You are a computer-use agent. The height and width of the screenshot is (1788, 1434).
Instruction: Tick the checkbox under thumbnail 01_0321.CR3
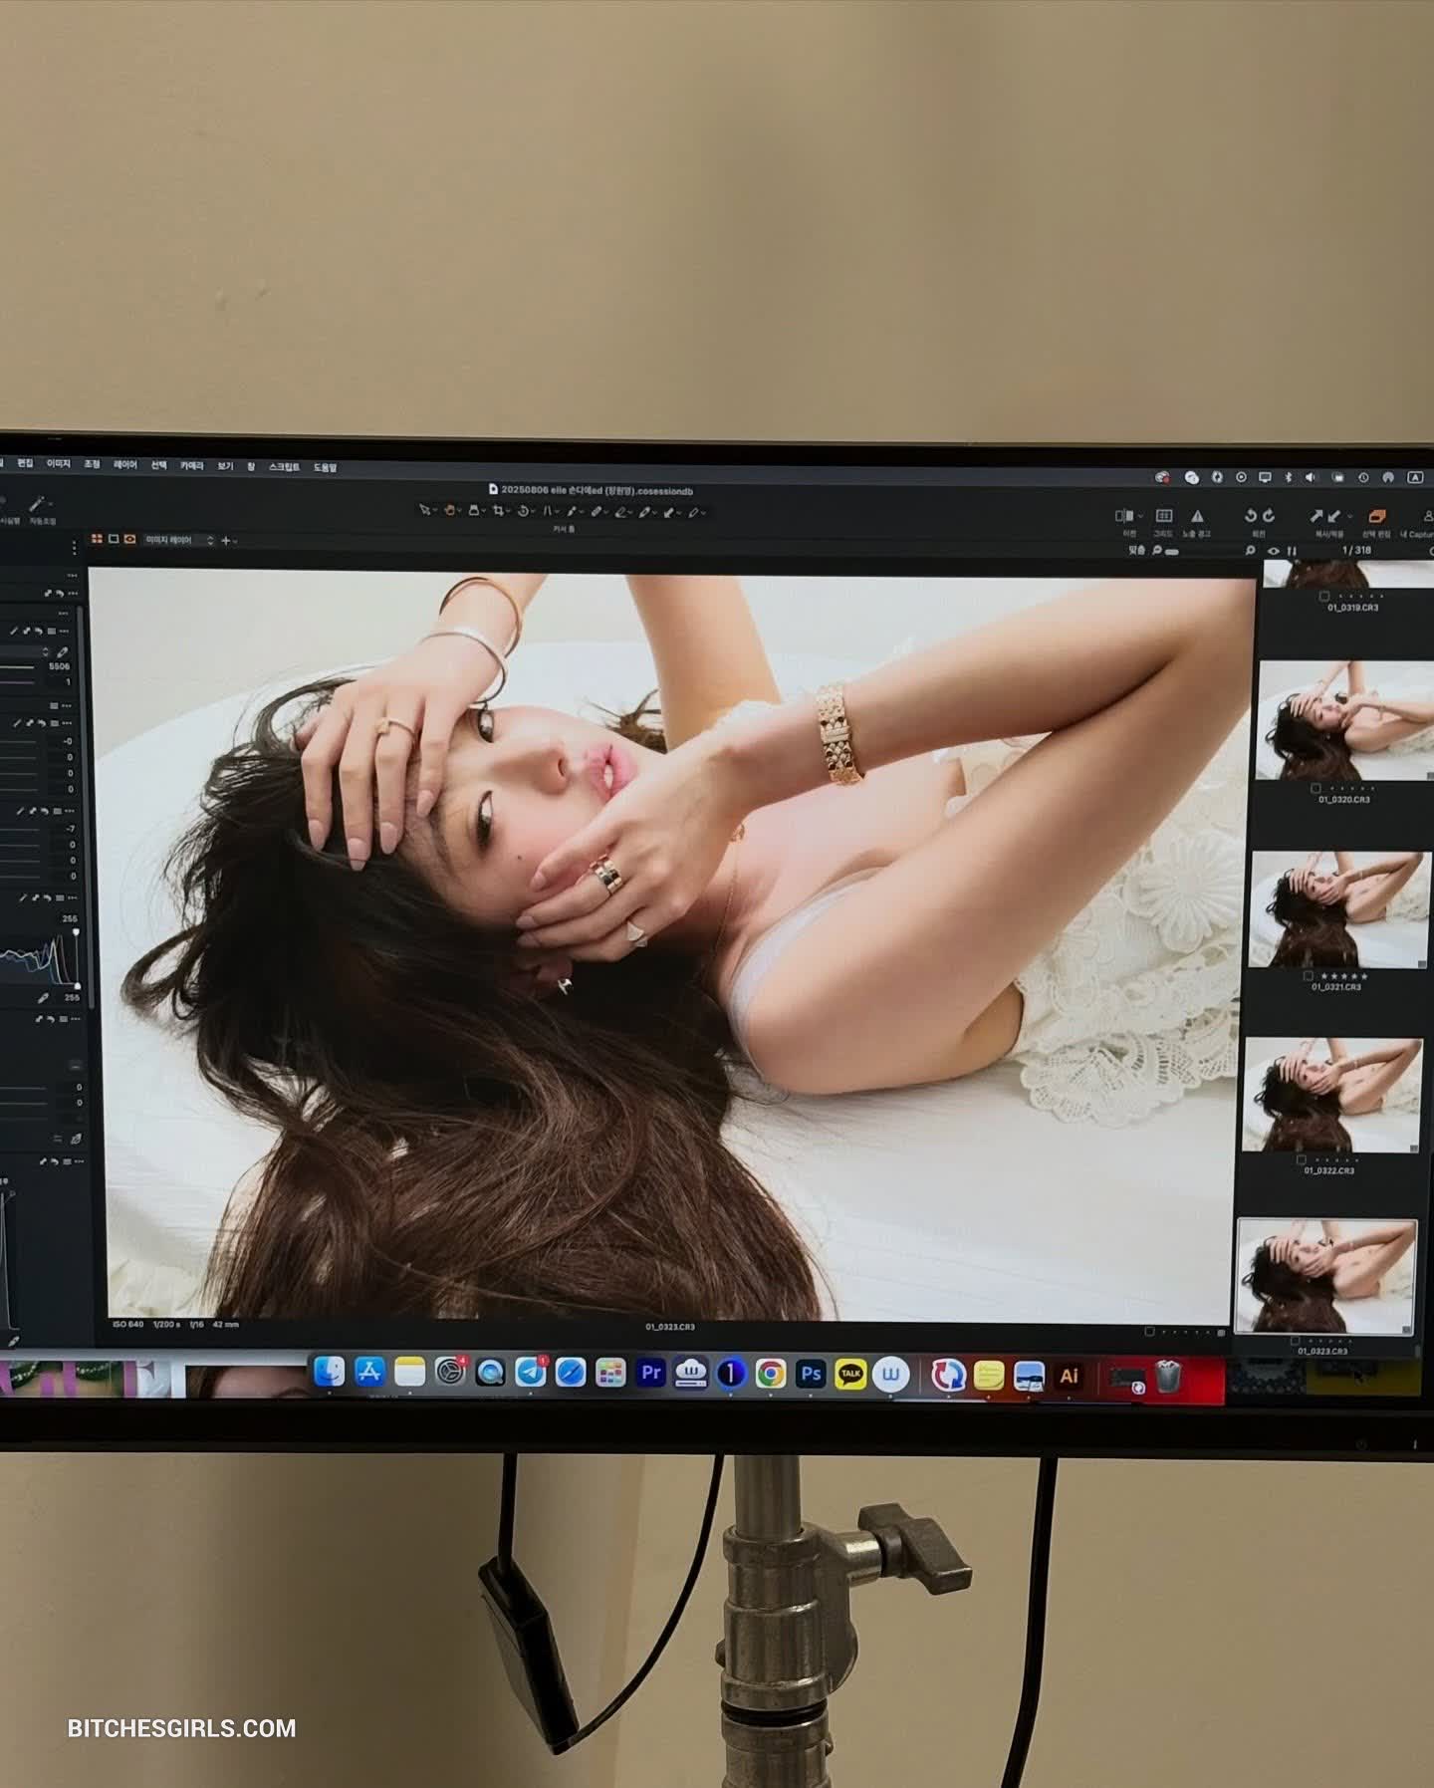coord(1307,975)
